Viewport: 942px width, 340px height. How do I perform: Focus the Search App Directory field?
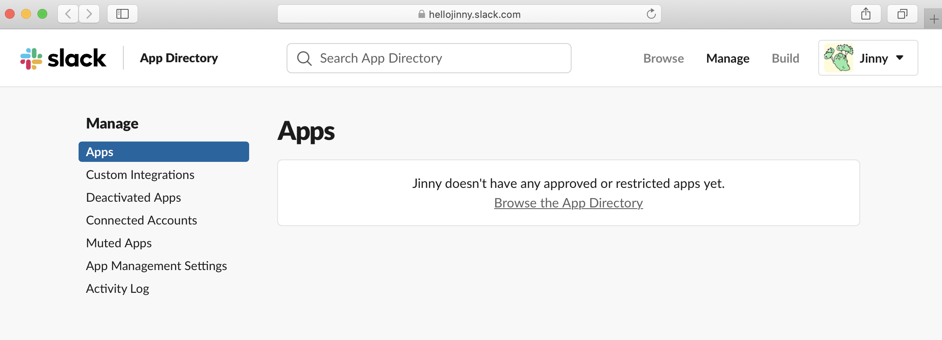point(429,58)
